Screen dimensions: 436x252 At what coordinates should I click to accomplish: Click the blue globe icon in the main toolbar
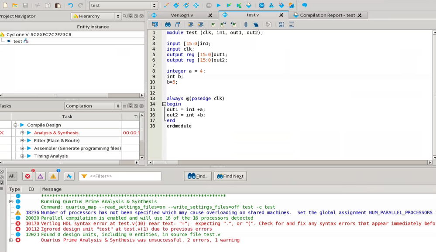[261, 6]
